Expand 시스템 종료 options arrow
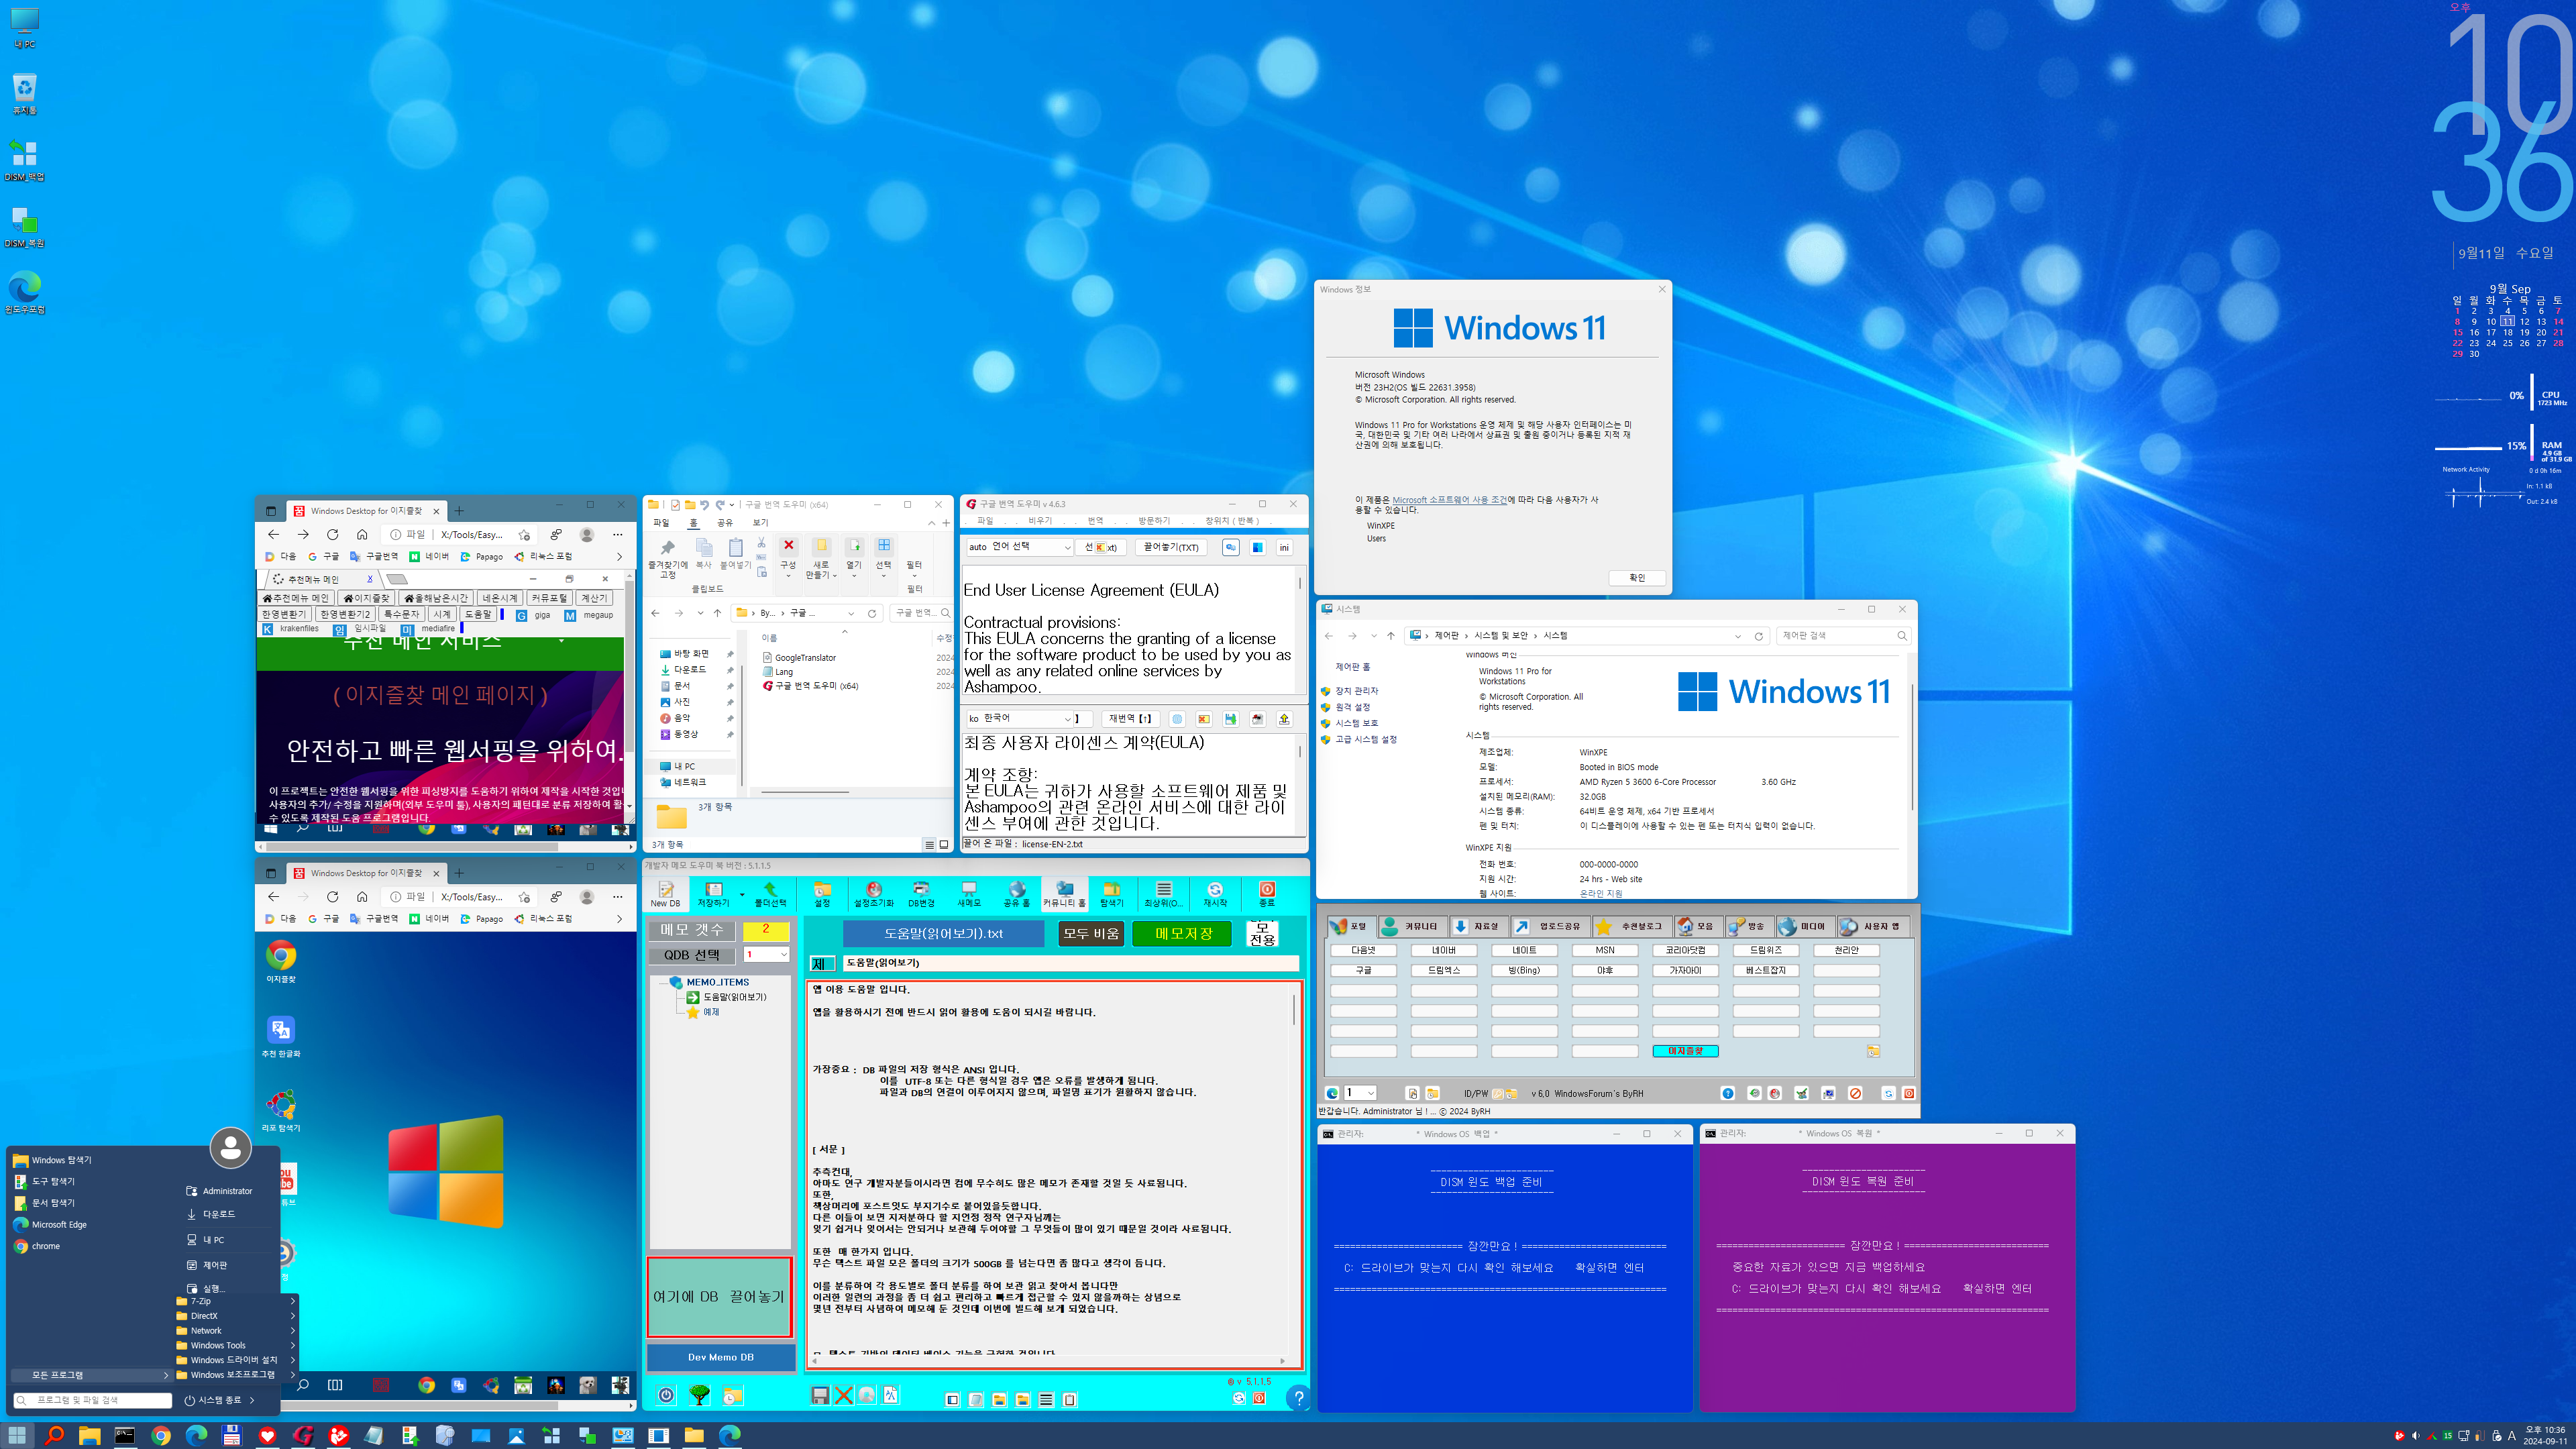2576x1449 pixels. point(252,1400)
